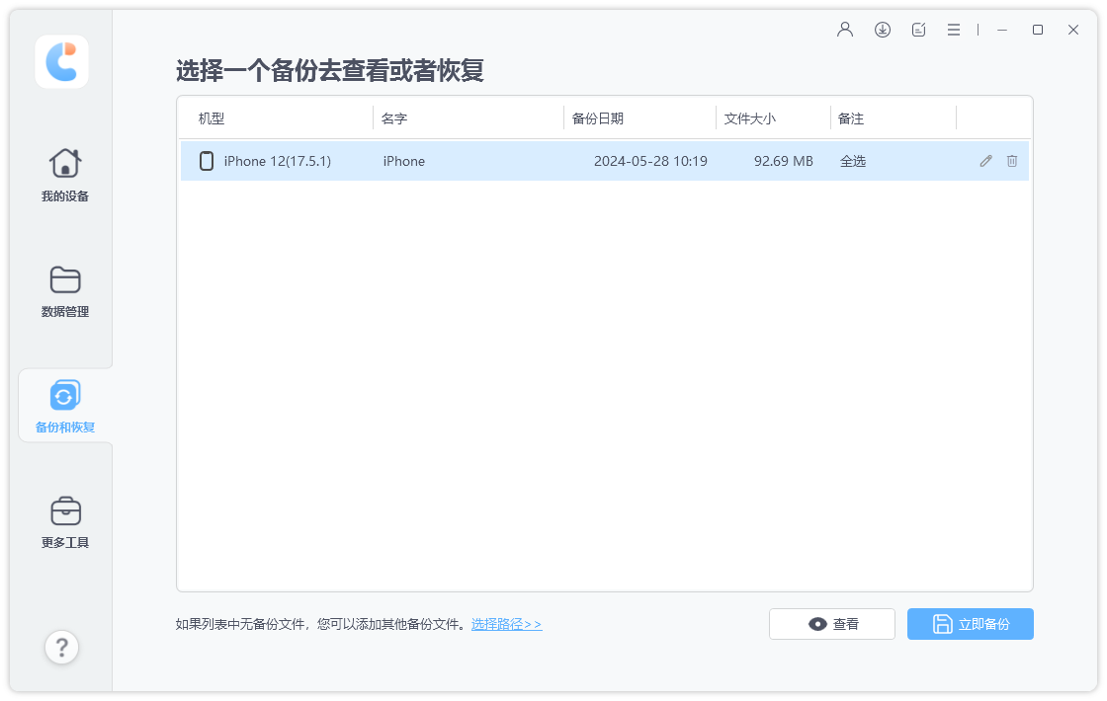
Task: Edit the backup name with the pencil icon
Action: point(984,160)
